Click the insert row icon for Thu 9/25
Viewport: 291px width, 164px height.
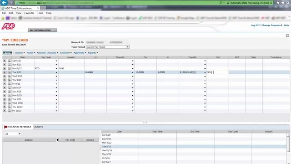pos(9,80)
